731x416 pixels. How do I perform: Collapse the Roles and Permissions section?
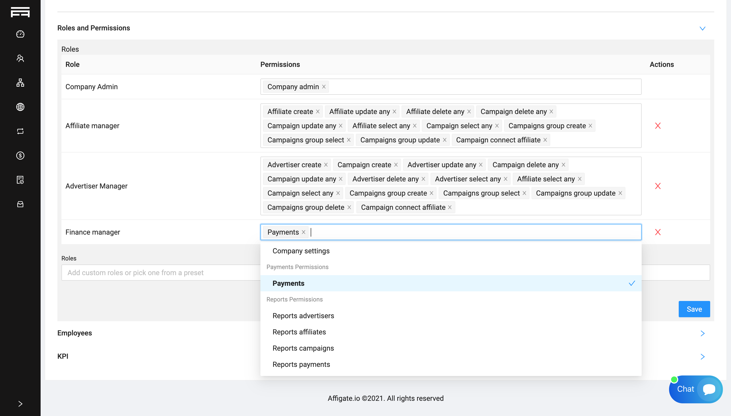pyautogui.click(x=702, y=28)
